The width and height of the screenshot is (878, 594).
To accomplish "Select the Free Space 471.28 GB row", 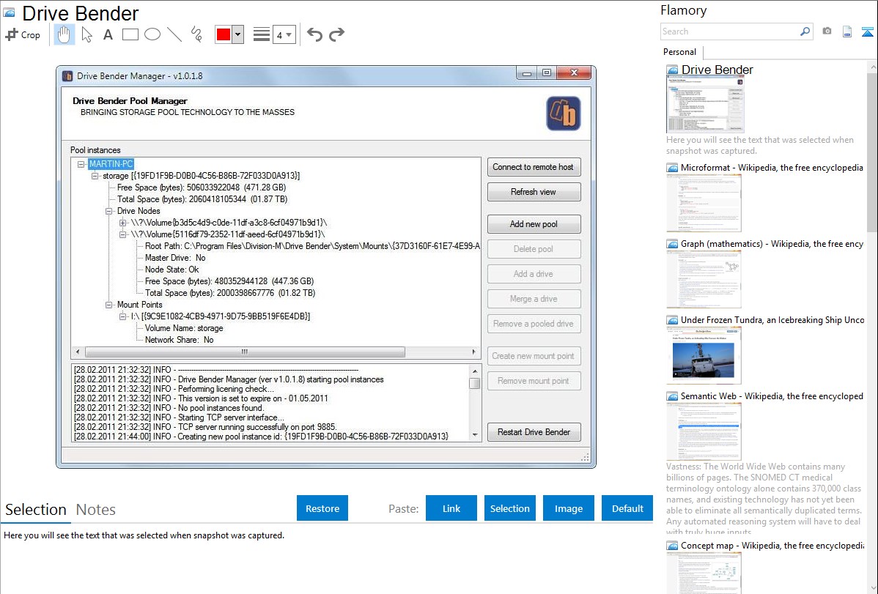I will coord(202,188).
